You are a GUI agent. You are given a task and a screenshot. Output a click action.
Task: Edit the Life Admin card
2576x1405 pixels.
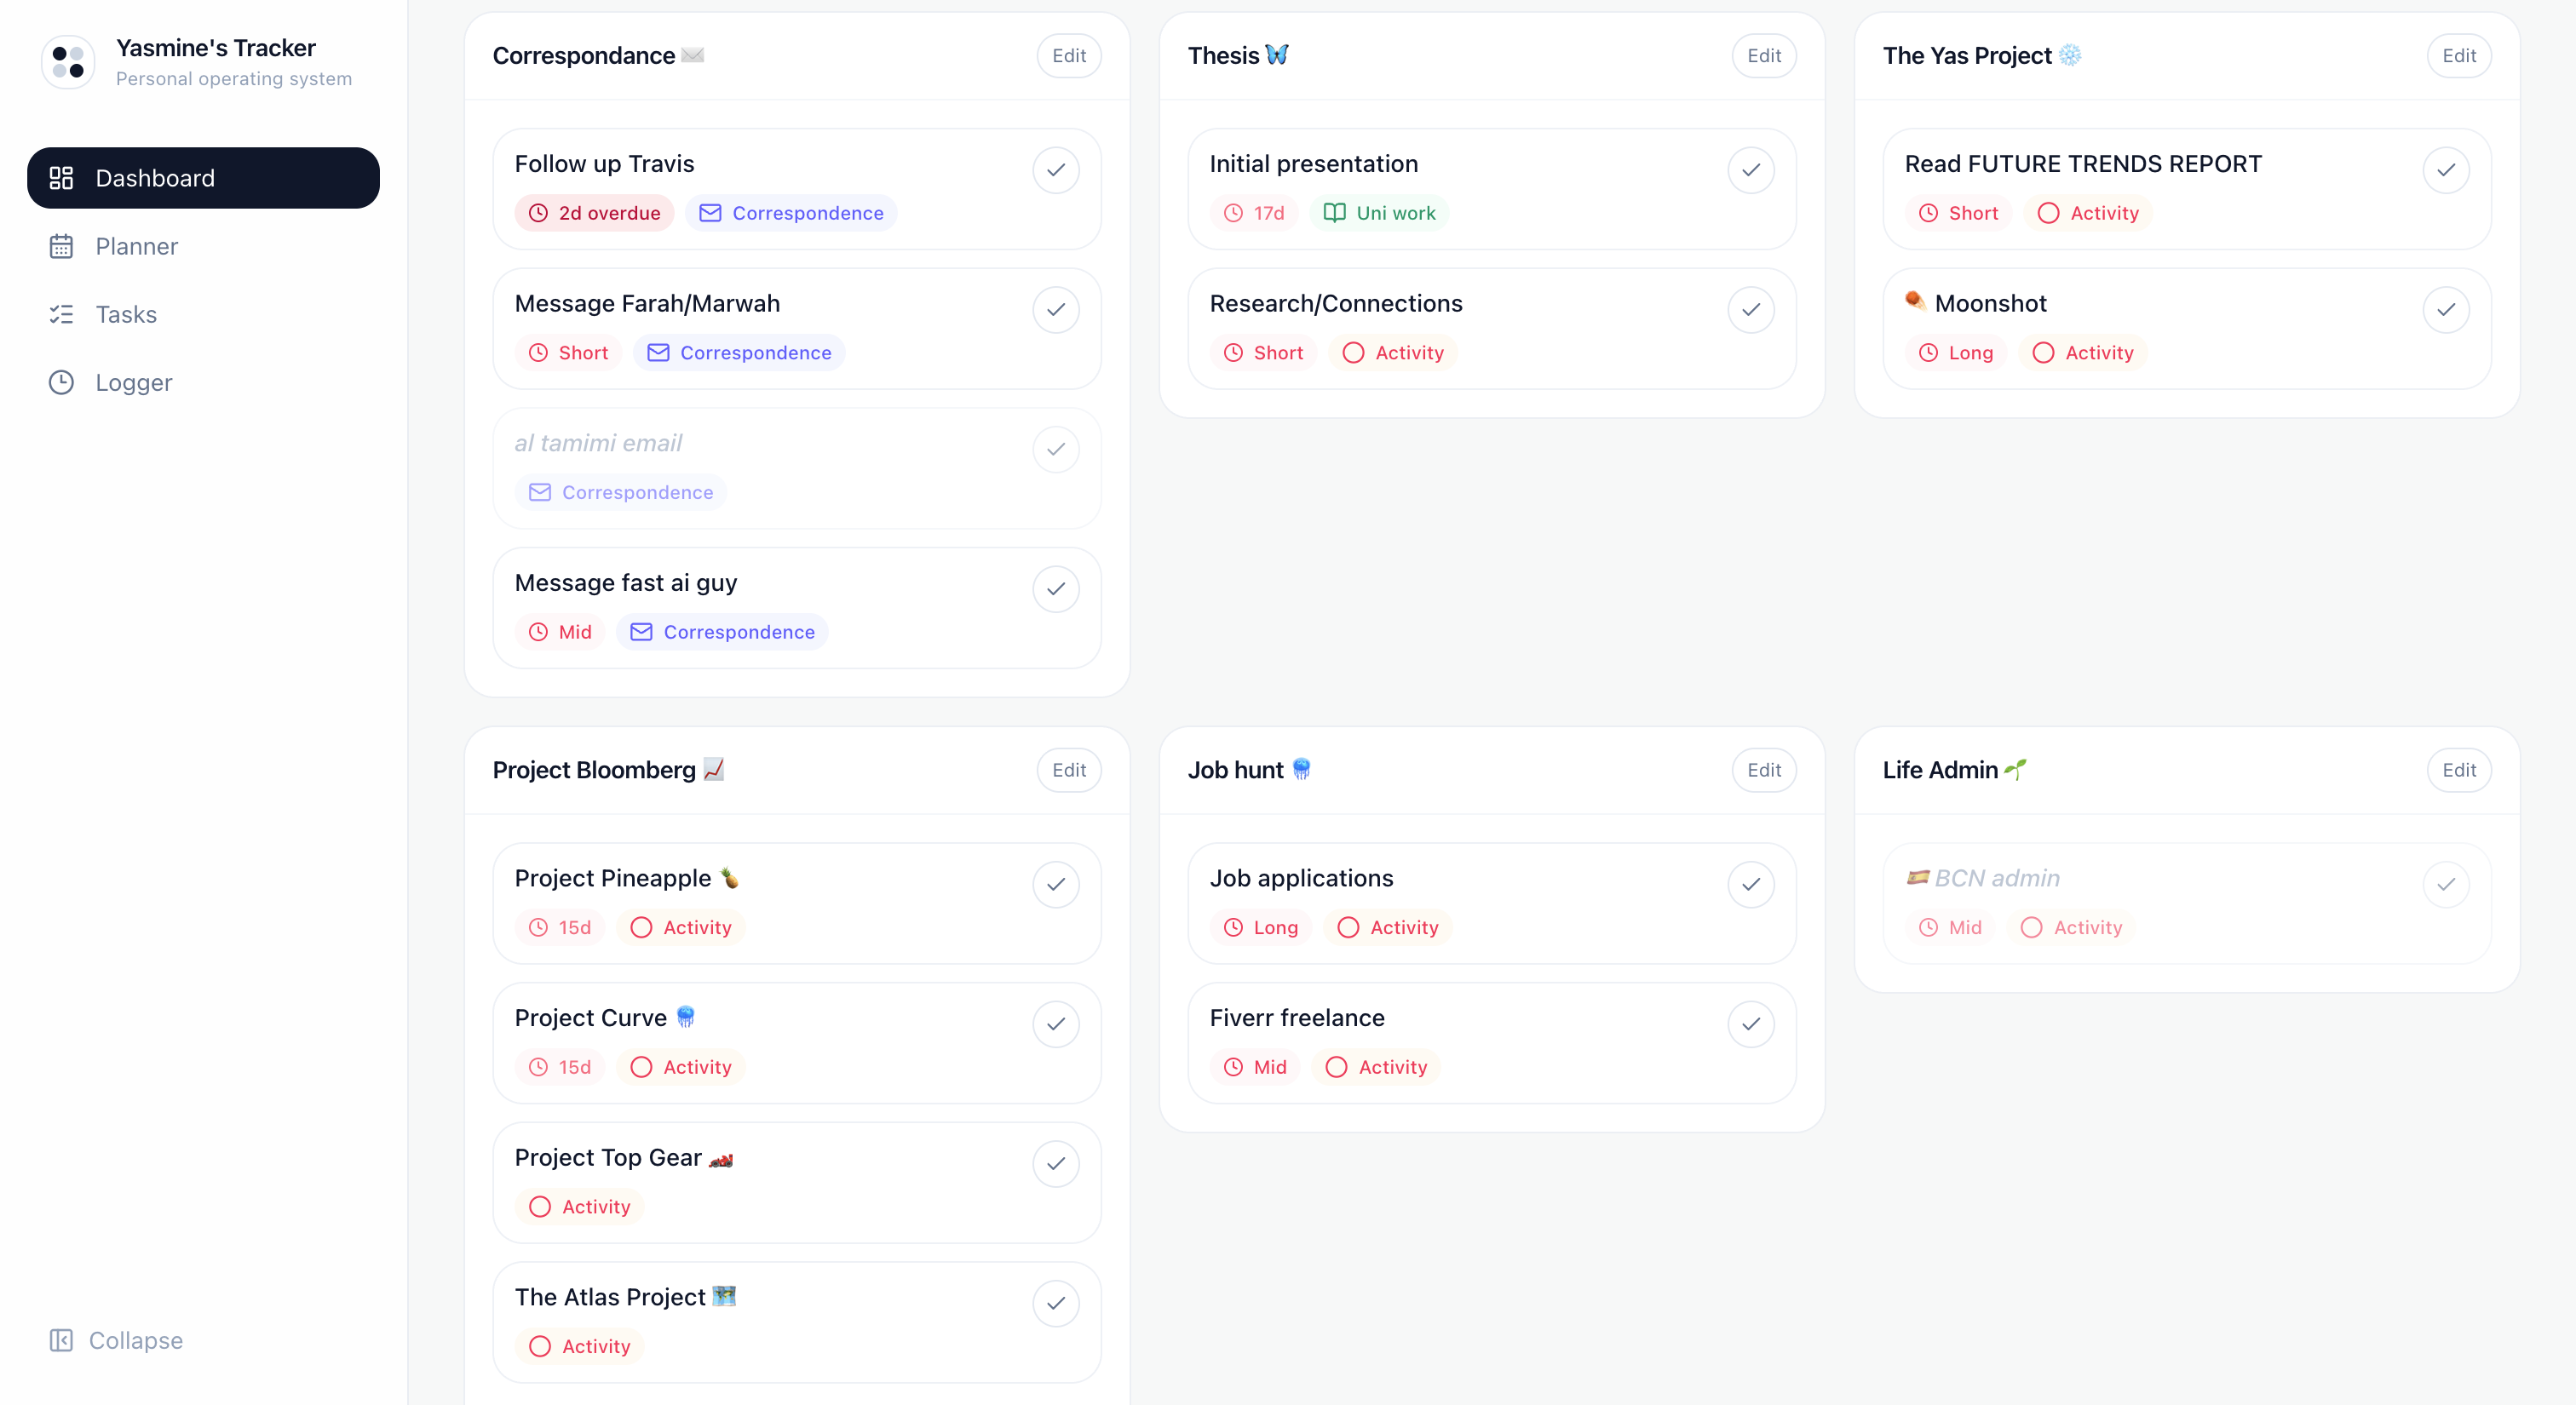coord(2458,771)
